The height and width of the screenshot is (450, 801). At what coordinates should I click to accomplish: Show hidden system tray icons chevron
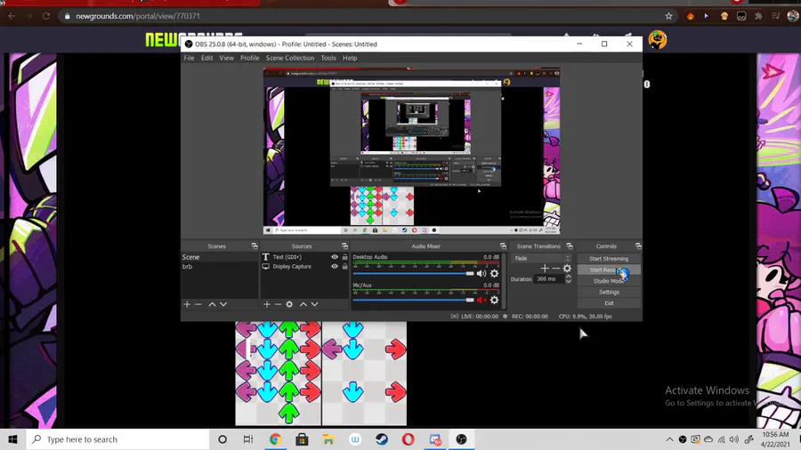(669, 439)
